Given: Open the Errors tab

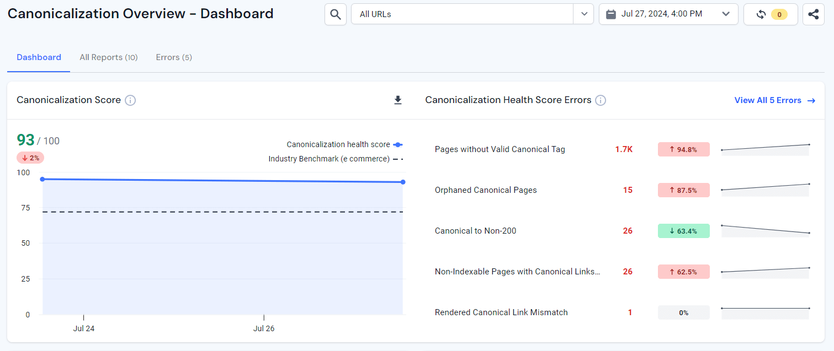Looking at the screenshot, I should 174,57.
